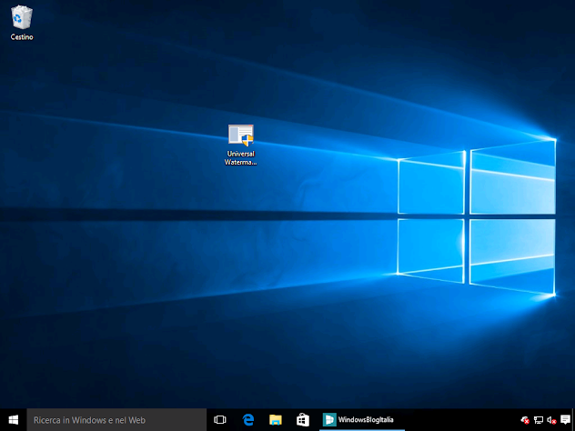This screenshot has width=575, height=431.
Task: Open File Explorer from the taskbar
Action: 276,420
